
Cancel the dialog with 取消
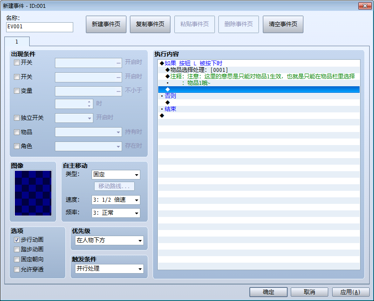pos(309,292)
